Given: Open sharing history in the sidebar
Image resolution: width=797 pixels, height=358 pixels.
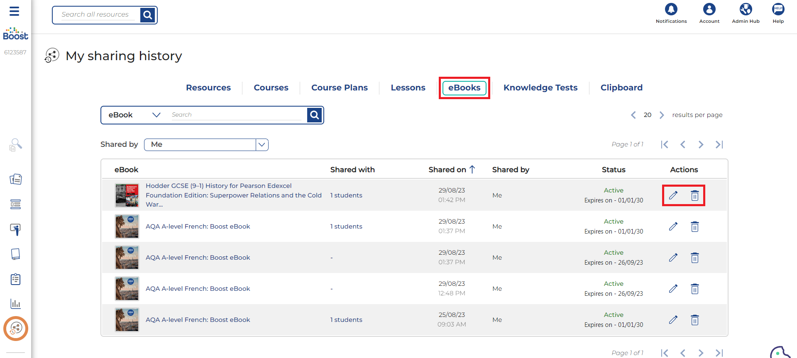Looking at the screenshot, I should pyautogui.click(x=16, y=329).
